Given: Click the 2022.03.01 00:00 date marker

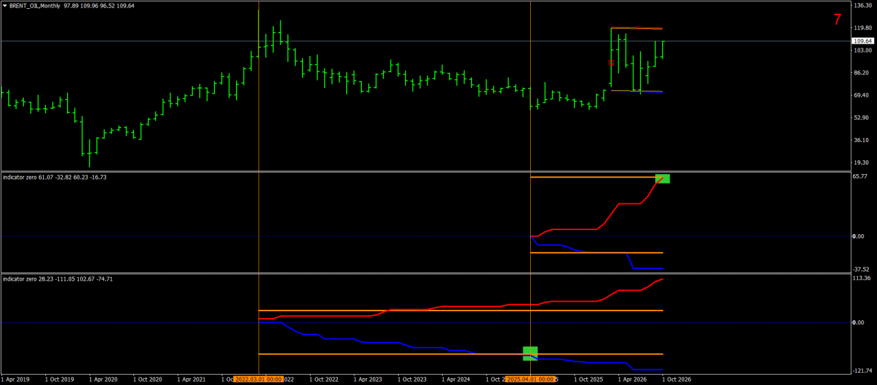Looking at the screenshot, I should [258, 378].
